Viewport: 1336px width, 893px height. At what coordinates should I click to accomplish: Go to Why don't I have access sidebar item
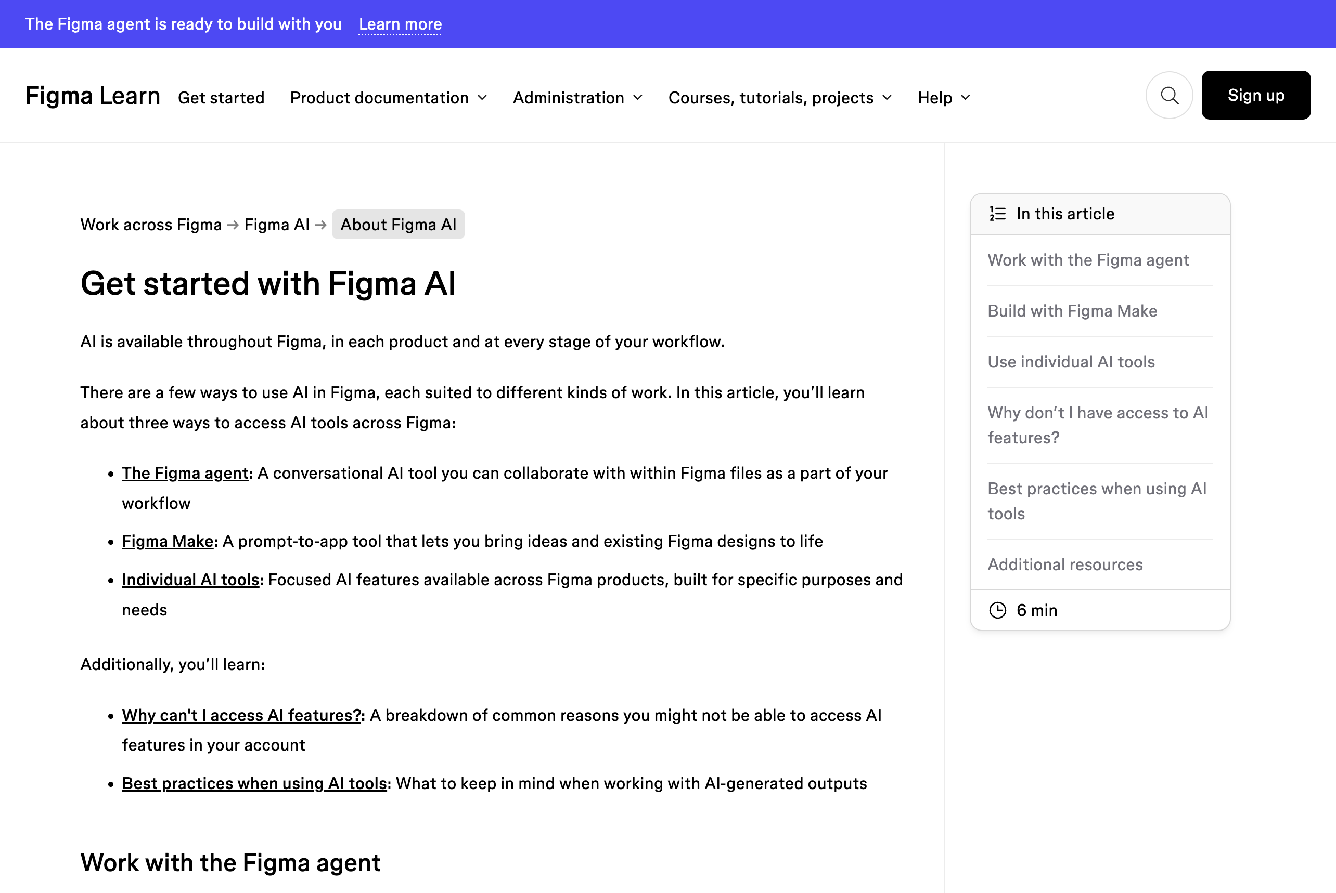(x=1098, y=425)
